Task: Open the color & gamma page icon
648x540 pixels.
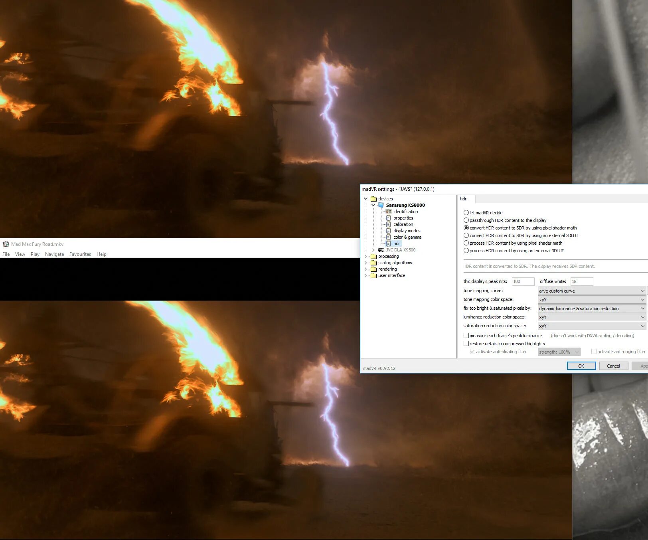Action: (388, 237)
